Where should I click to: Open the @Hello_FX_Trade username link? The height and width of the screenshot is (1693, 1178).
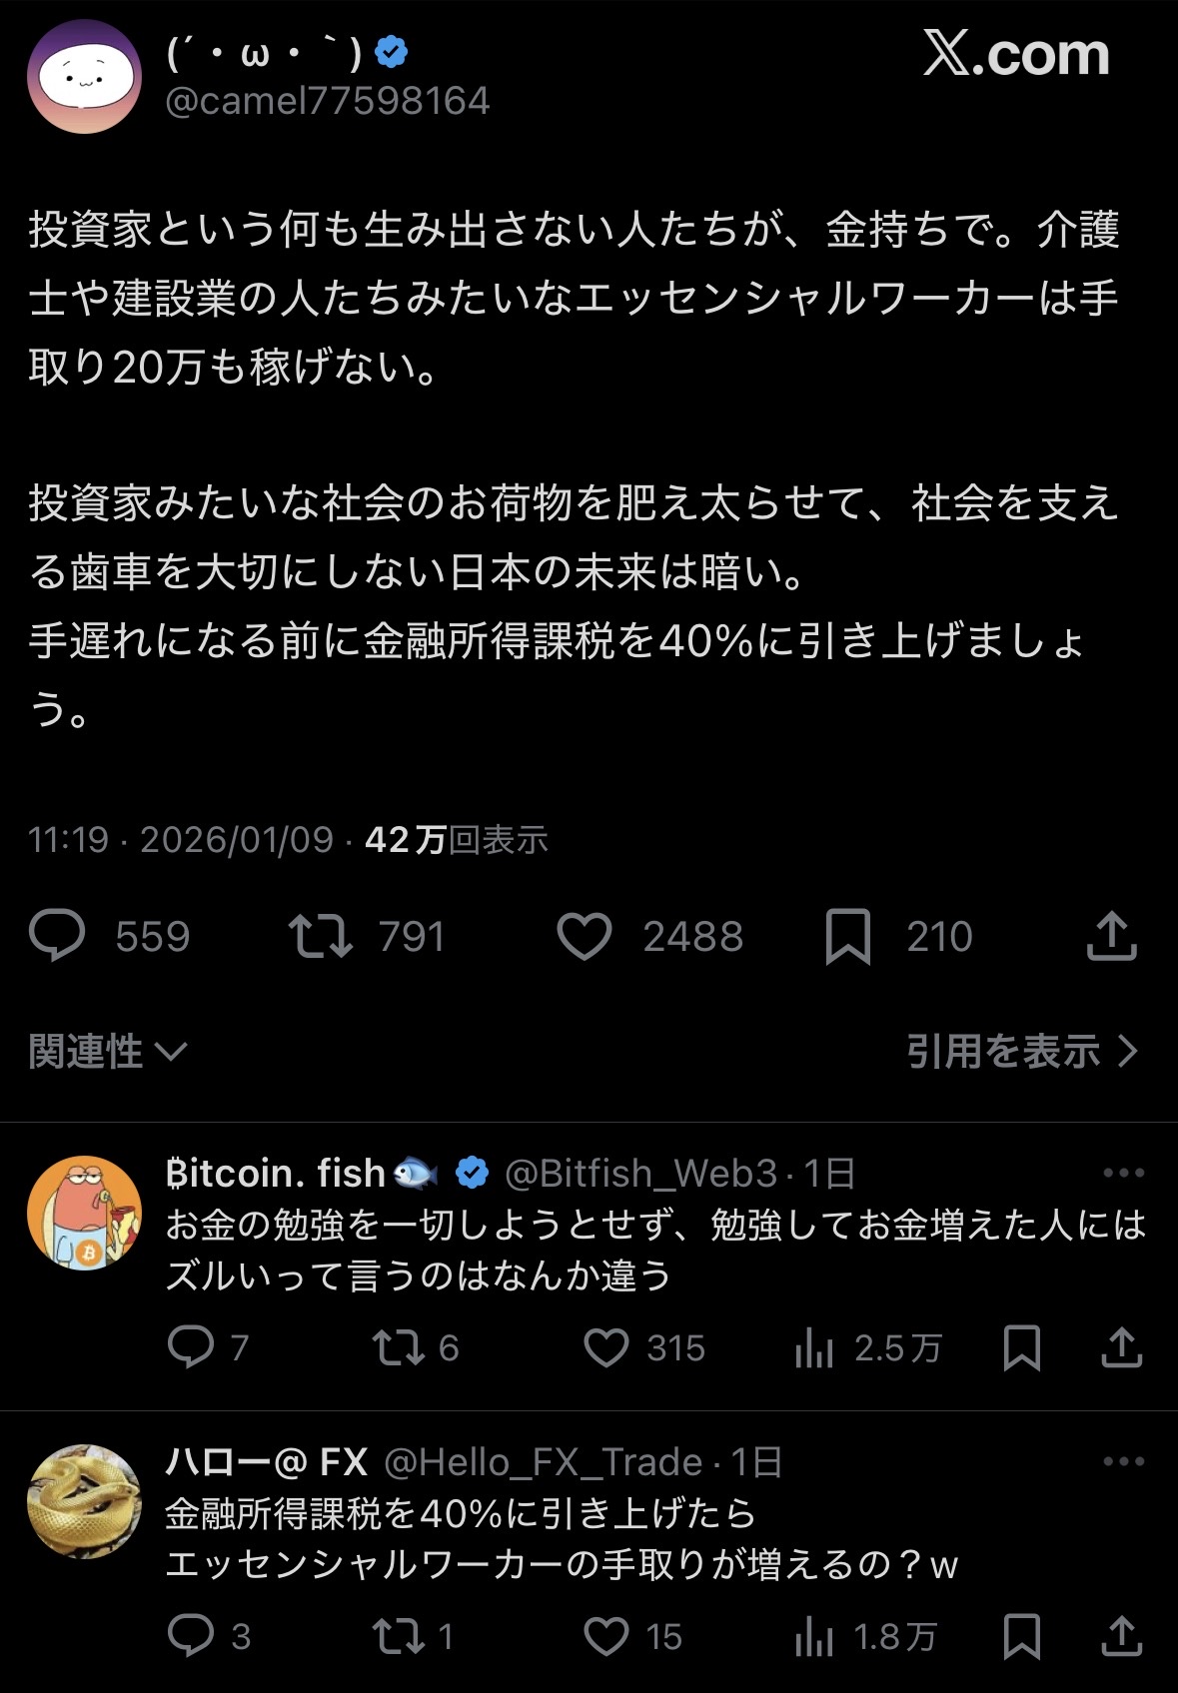coord(543,1462)
